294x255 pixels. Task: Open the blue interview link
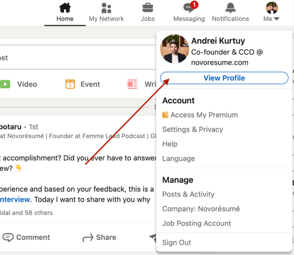tap(15, 199)
